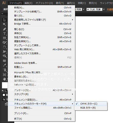The height and width of the screenshot is (123, 113).
Task: Choose 選択したスライスを保存...
Action: pyautogui.click(x=42, y=54)
